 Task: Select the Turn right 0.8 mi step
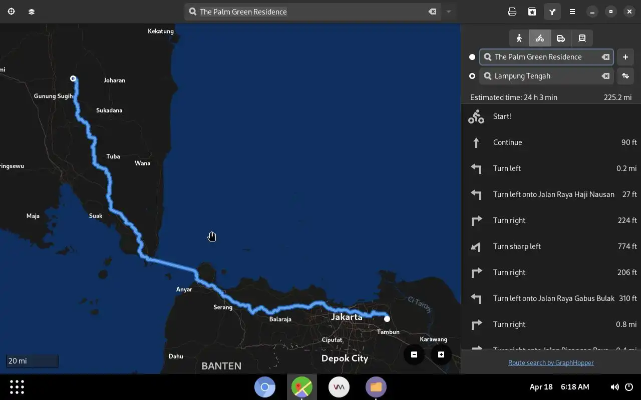(551, 324)
